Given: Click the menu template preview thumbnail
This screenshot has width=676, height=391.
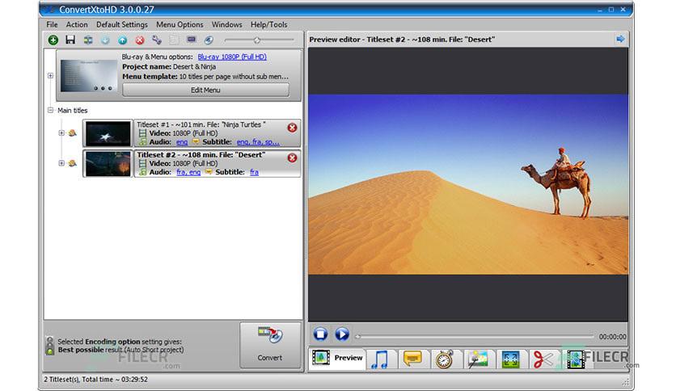Looking at the screenshot, I should pos(89,75).
